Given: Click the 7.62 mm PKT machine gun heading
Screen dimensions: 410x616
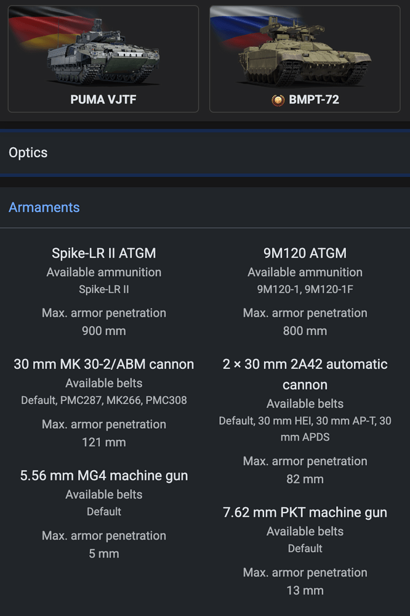Looking at the screenshot, I should [x=305, y=512].
